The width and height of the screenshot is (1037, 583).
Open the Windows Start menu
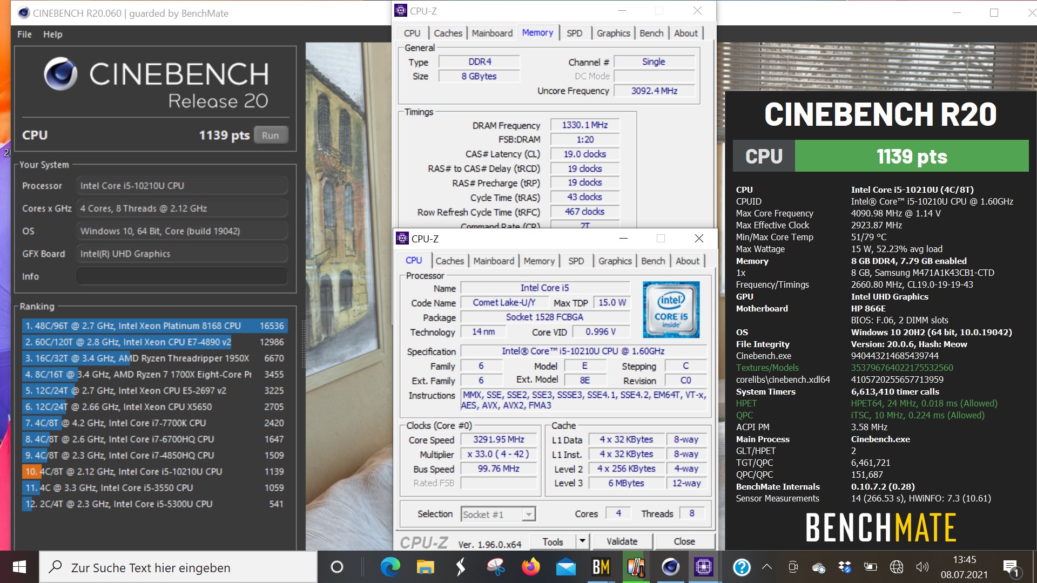click(19, 567)
